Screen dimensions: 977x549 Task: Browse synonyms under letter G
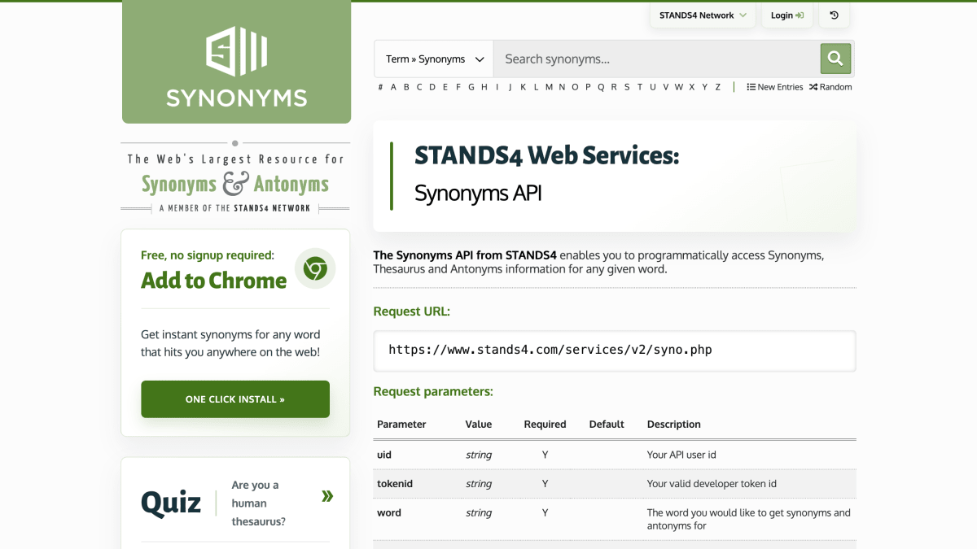tap(471, 87)
